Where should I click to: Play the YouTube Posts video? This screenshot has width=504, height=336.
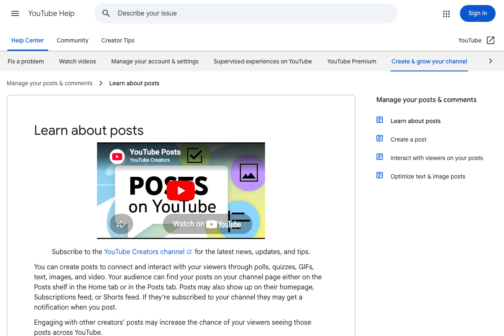click(181, 191)
